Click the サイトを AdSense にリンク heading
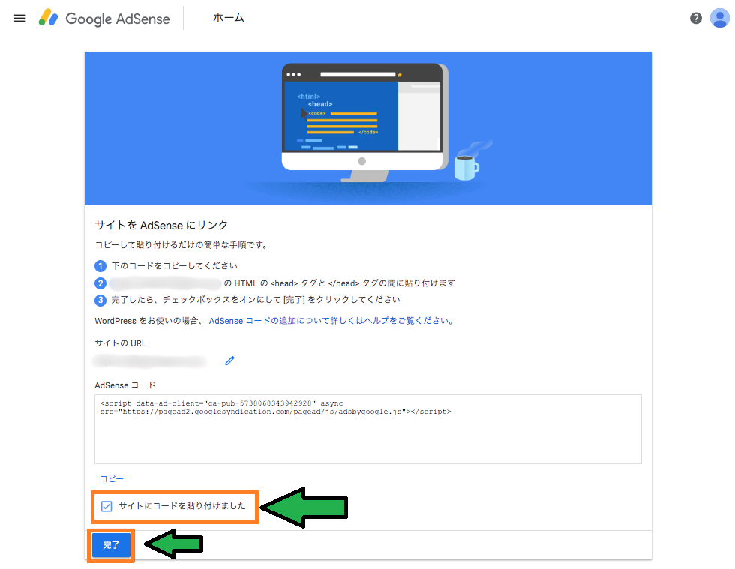 (161, 225)
